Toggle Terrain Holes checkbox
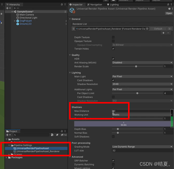 click(113, 49)
